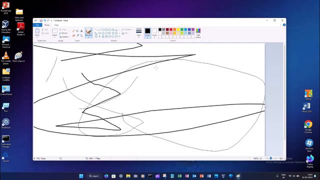Image resolution: width=320 pixels, height=180 pixels.
Task: Click the Resize command
Action: click(x=63, y=33)
